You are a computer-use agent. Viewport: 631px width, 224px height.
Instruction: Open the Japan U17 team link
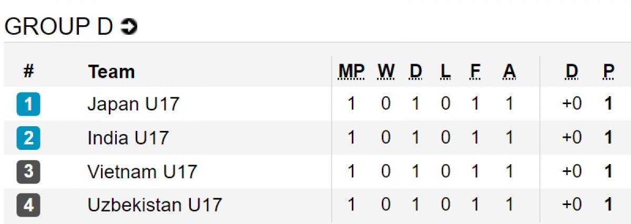133,104
